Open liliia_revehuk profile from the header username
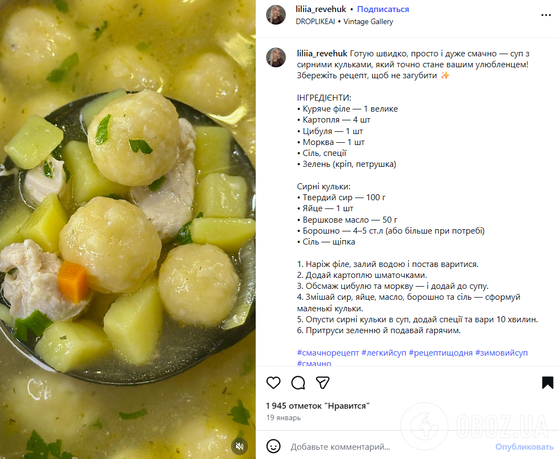This screenshot has height=459, width=559. [321, 9]
